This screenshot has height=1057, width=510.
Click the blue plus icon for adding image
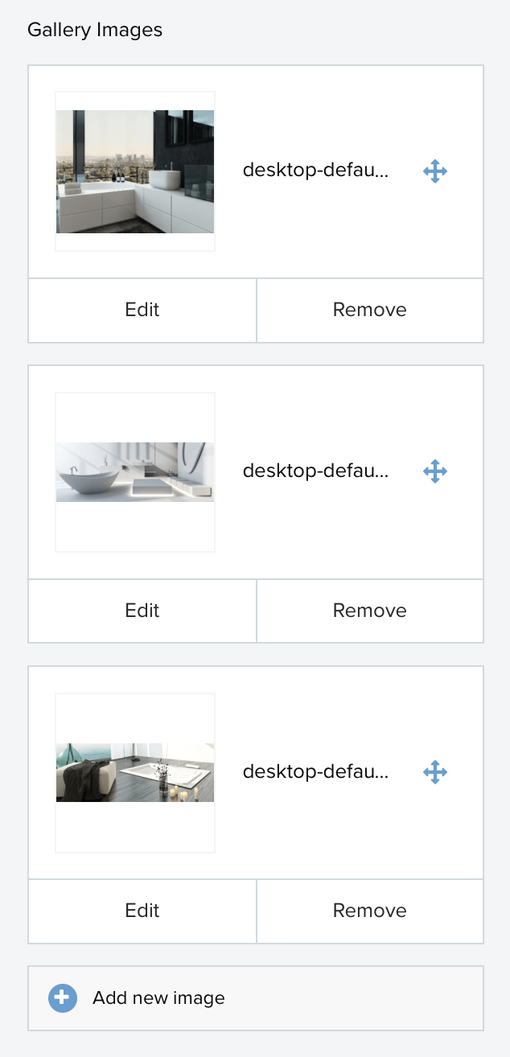pyautogui.click(x=63, y=998)
